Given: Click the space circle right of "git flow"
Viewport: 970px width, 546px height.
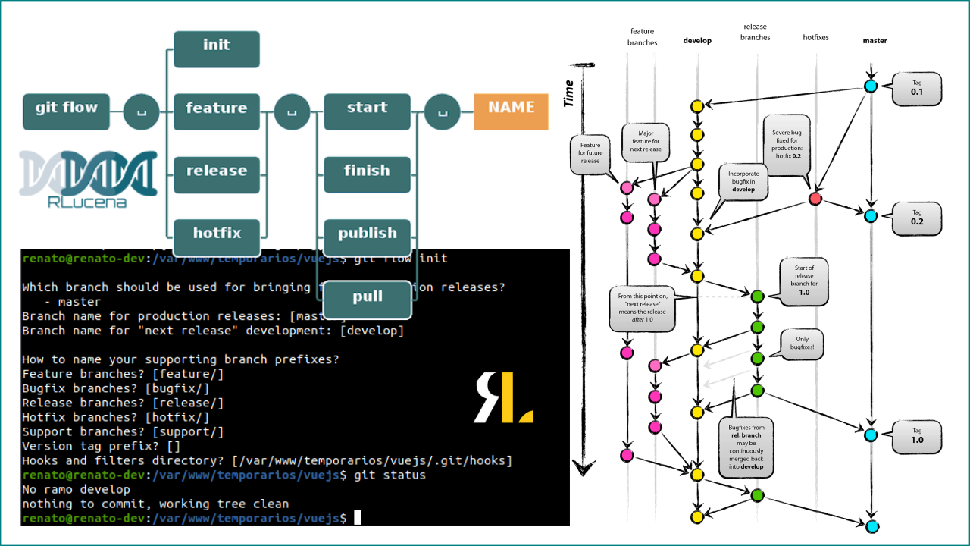Looking at the screenshot, I should pos(142,112).
